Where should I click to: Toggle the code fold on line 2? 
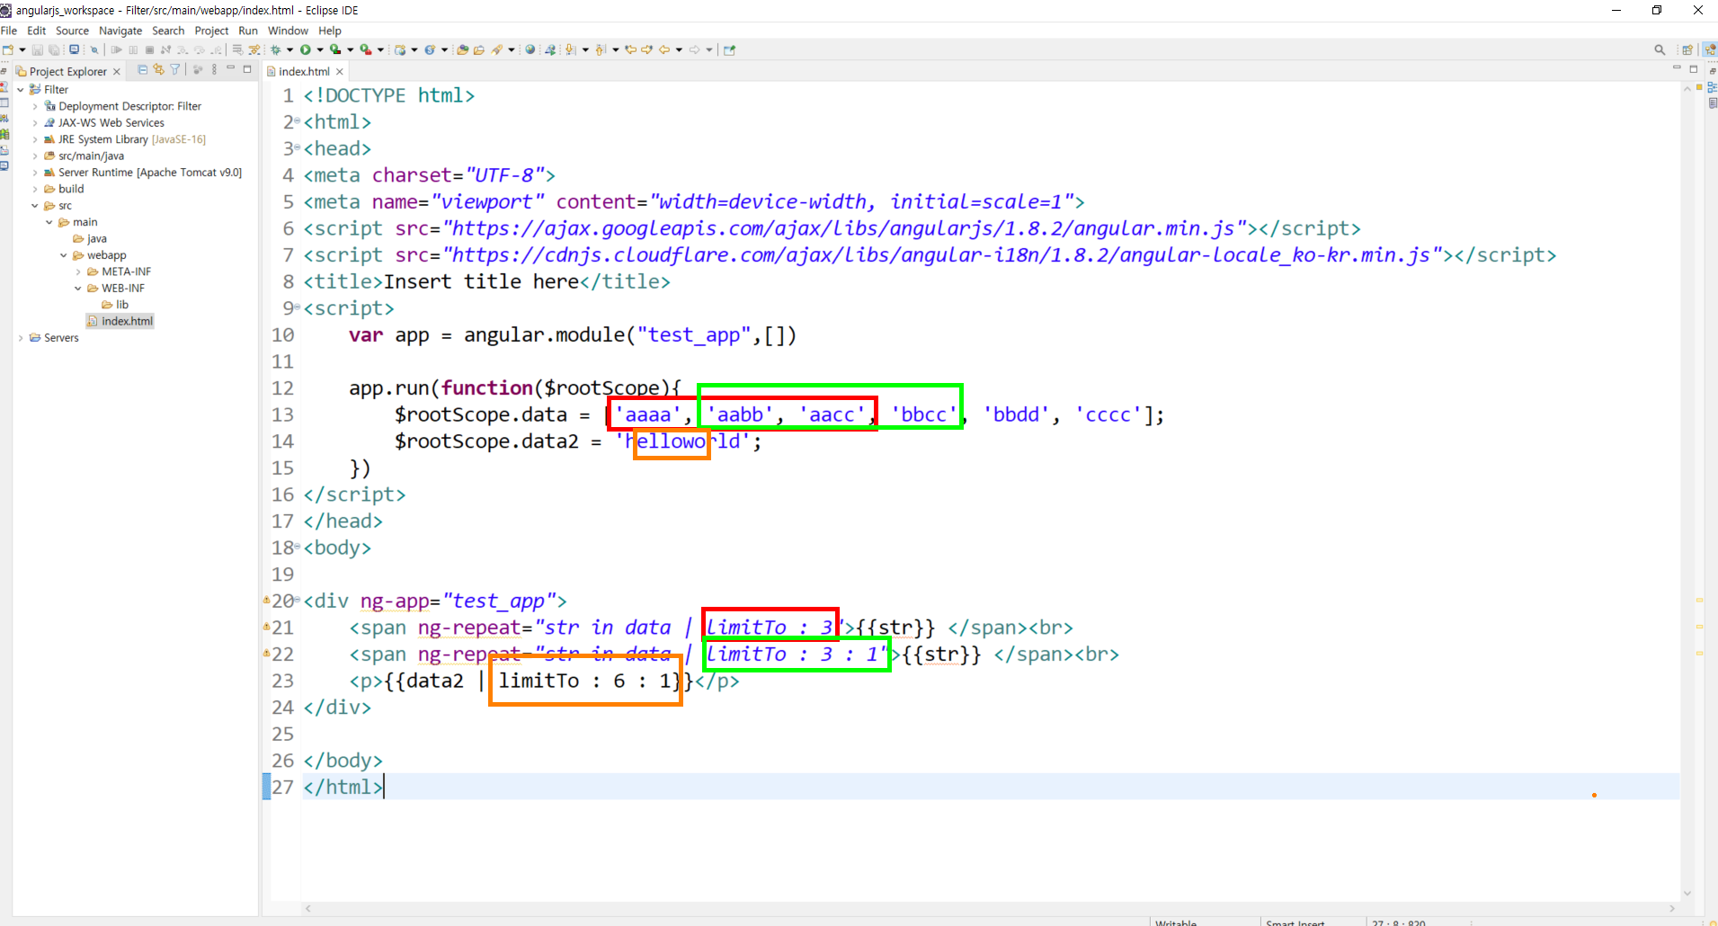pos(298,121)
